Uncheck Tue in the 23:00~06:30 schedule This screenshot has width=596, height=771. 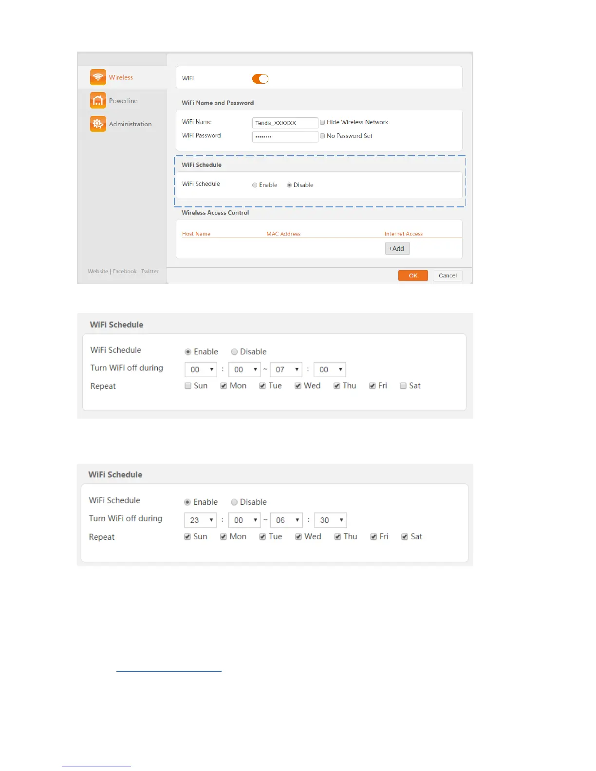(x=262, y=537)
